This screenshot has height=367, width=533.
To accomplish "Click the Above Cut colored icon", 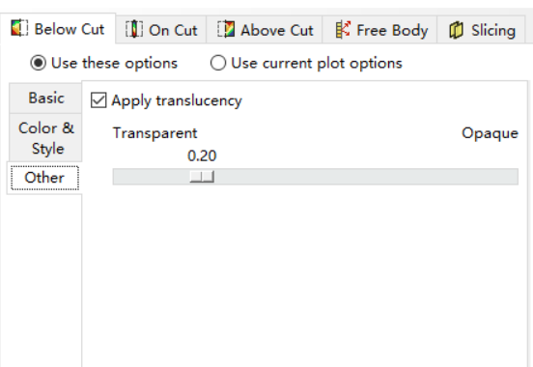I will tap(226, 29).
